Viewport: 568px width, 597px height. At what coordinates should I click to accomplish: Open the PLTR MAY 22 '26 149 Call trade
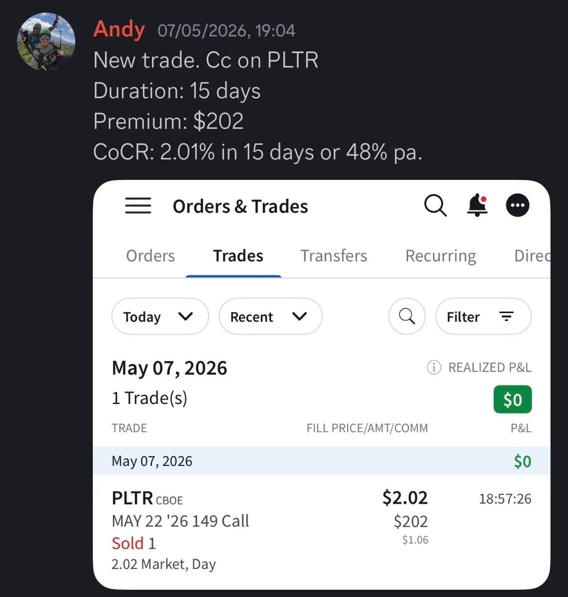pos(321,531)
